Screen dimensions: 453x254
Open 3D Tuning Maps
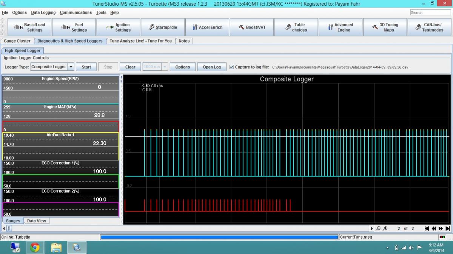(x=385, y=27)
